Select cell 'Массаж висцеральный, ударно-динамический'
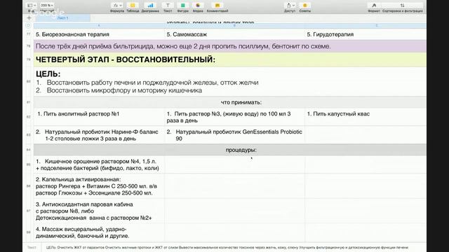 click(x=99, y=232)
